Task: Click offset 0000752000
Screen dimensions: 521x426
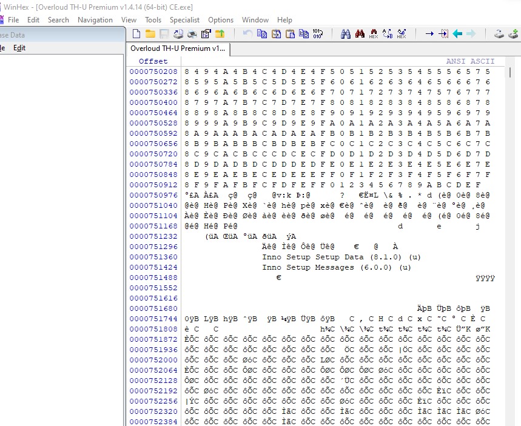Action: coord(153,360)
